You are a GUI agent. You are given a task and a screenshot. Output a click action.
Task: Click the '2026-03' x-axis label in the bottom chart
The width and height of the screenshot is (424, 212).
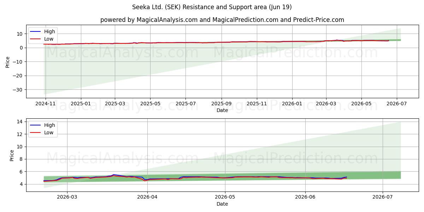tap(67, 198)
